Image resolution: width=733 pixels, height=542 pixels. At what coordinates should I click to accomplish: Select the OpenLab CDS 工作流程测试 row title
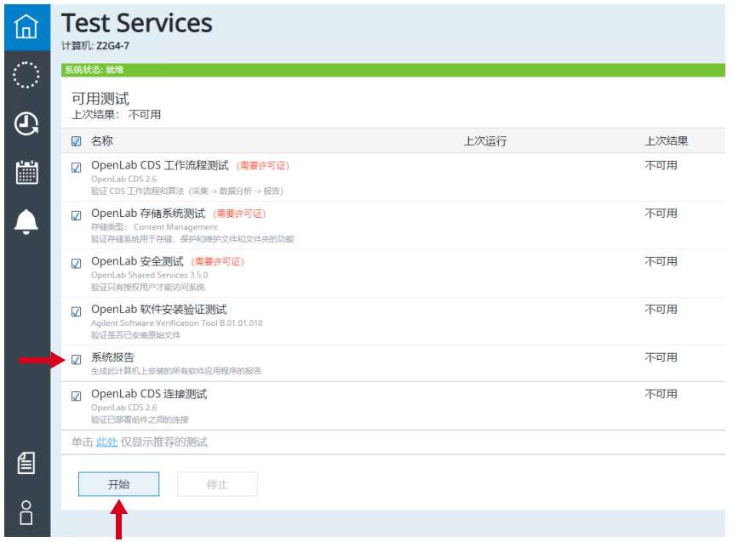point(160,165)
